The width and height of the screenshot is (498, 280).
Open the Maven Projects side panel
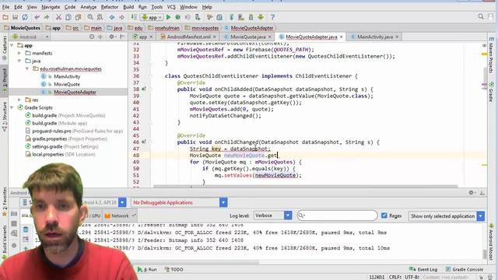[491, 54]
